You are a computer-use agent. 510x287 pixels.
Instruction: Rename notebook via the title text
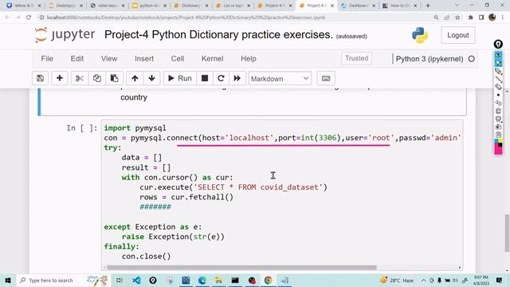[x=218, y=34]
